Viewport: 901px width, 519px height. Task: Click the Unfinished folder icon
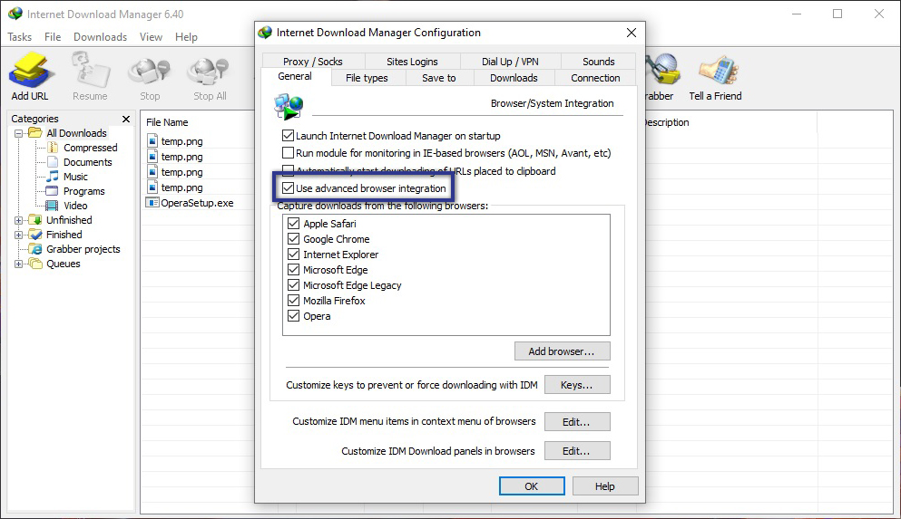35,220
